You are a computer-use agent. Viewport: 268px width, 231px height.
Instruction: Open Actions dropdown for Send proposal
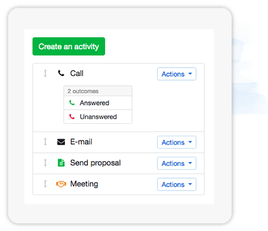point(177,163)
